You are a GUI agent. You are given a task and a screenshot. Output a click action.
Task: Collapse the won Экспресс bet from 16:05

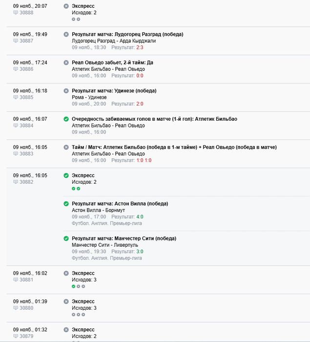(83, 175)
